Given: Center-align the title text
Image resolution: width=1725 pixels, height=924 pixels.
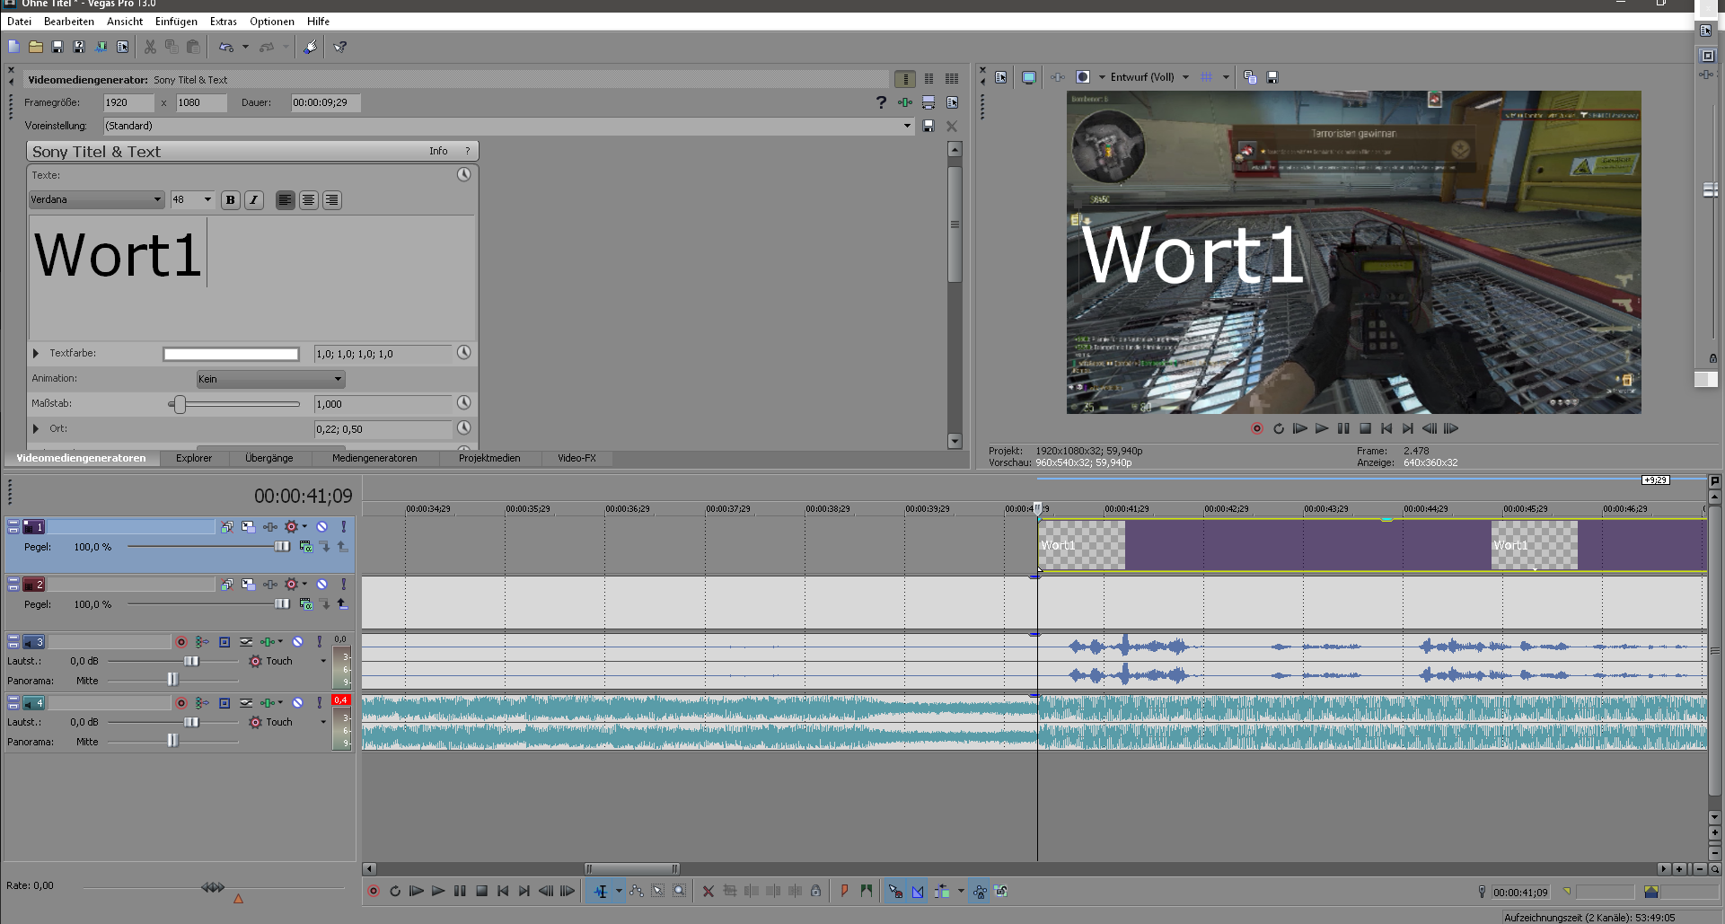Looking at the screenshot, I should coord(308,200).
